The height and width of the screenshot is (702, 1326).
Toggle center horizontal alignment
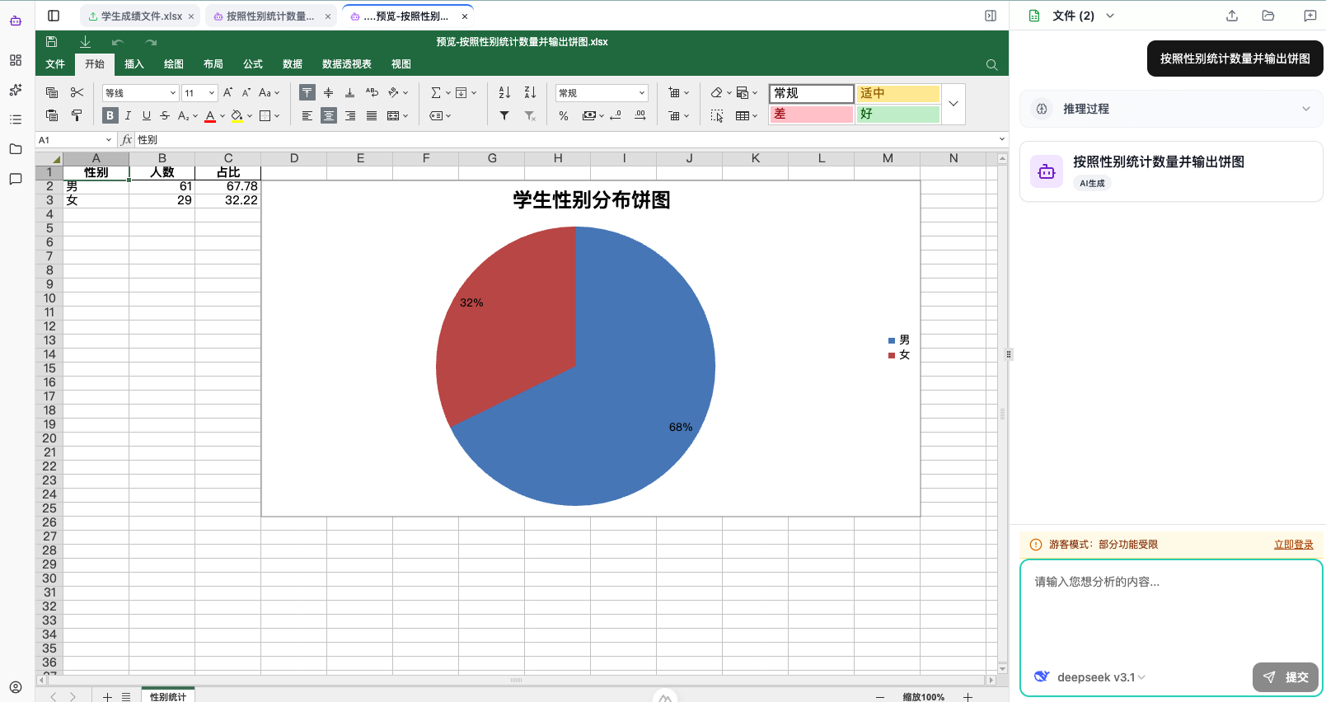pos(328,115)
